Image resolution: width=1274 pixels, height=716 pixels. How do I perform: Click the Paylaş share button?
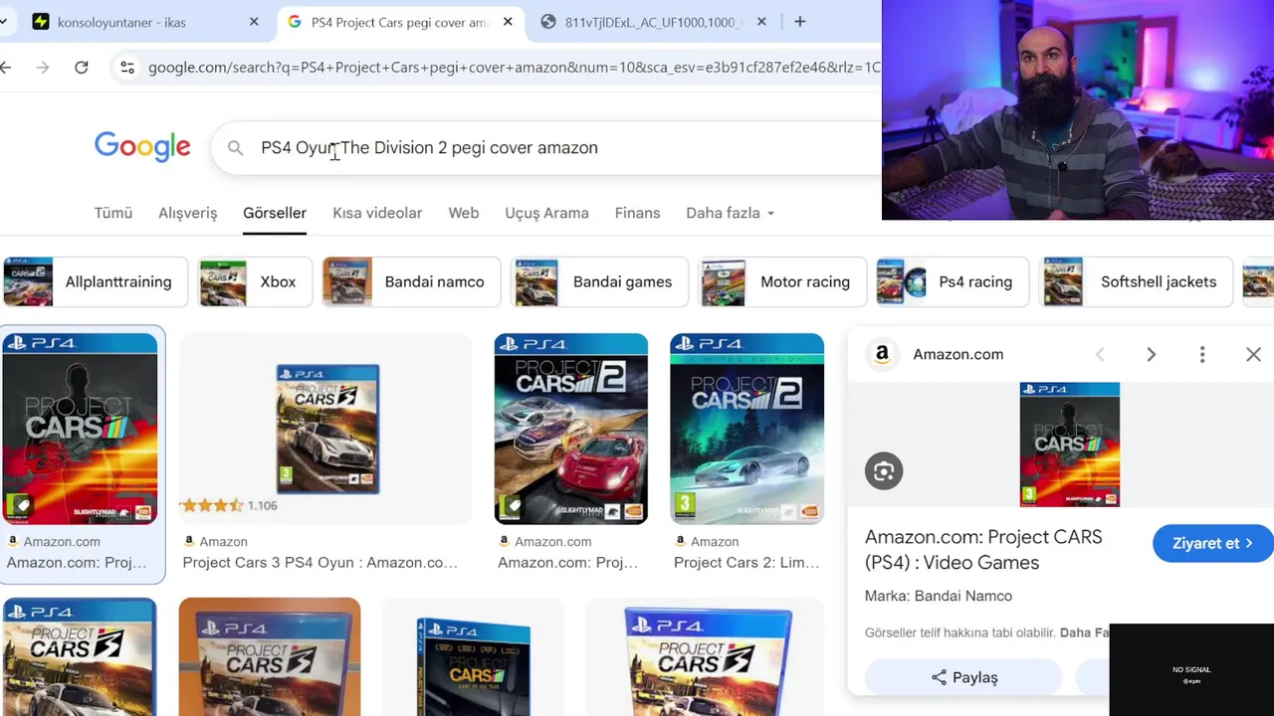click(964, 677)
